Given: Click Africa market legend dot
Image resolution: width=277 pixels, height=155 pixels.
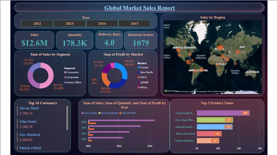Looking at the screenshot, I should coord(138,87).
